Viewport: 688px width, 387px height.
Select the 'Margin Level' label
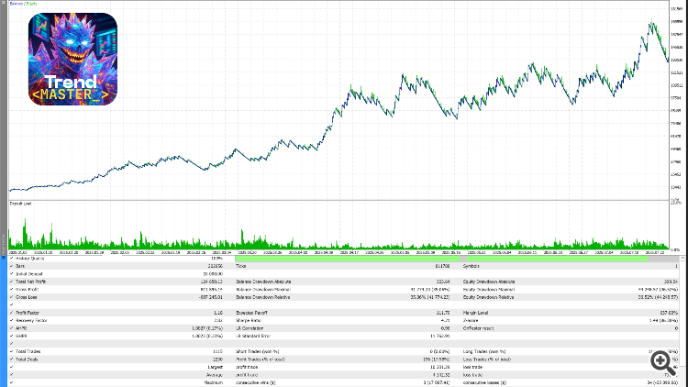(475, 313)
